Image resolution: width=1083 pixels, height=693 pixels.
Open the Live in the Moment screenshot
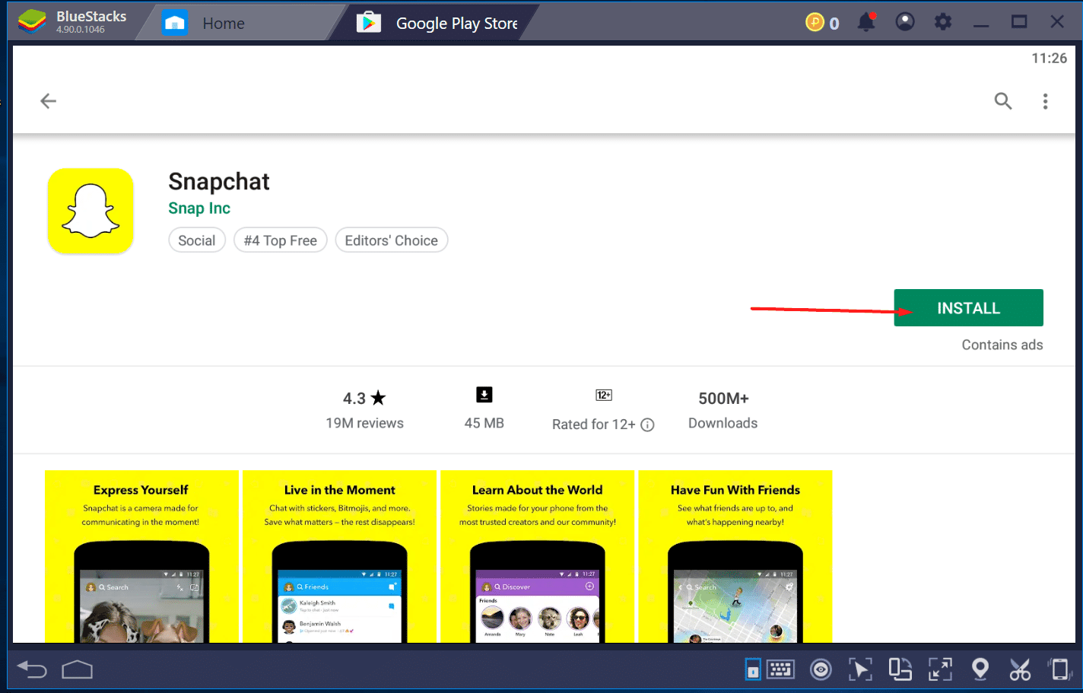point(339,556)
